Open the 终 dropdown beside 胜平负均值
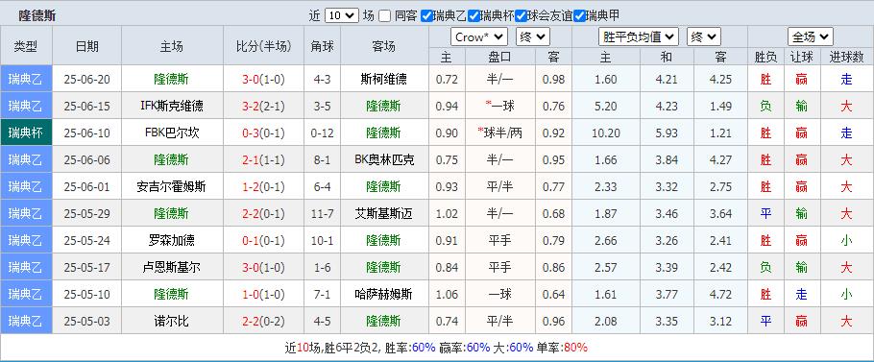Screen dimensions: 874x362 pos(704,37)
